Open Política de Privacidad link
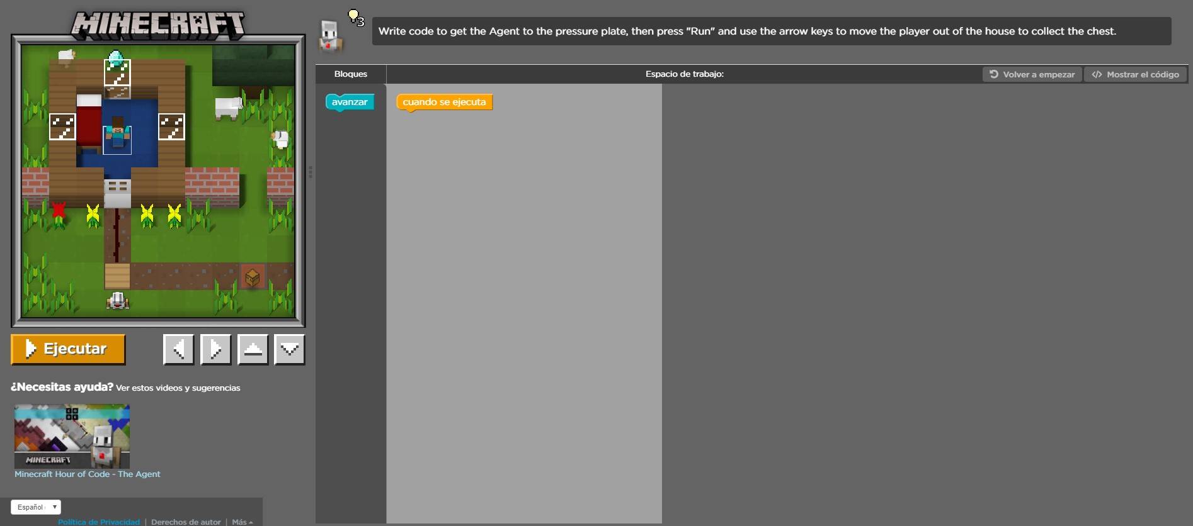 point(99,522)
